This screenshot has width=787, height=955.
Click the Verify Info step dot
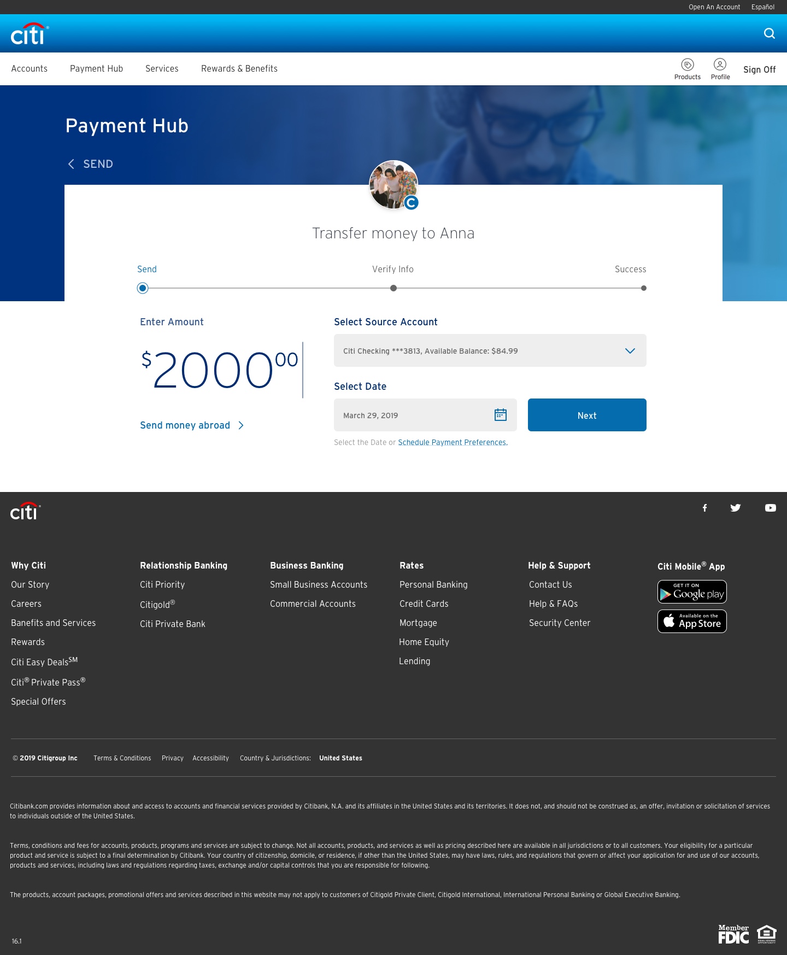[x=393, y=288]
